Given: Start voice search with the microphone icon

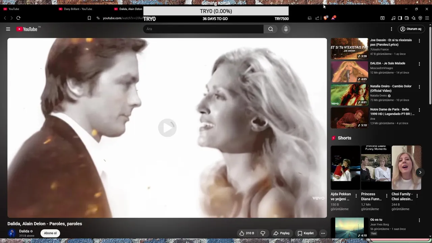Looking at the screenshot, I should 286,29.
